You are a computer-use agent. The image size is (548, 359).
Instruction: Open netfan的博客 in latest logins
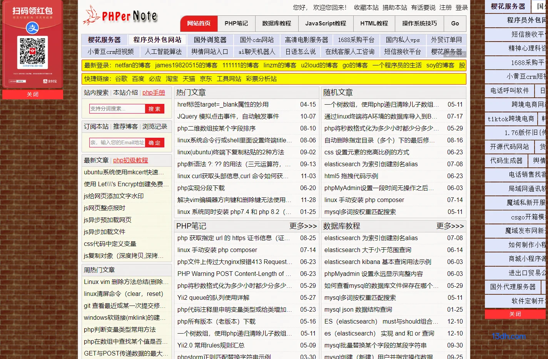pos(133,65)
